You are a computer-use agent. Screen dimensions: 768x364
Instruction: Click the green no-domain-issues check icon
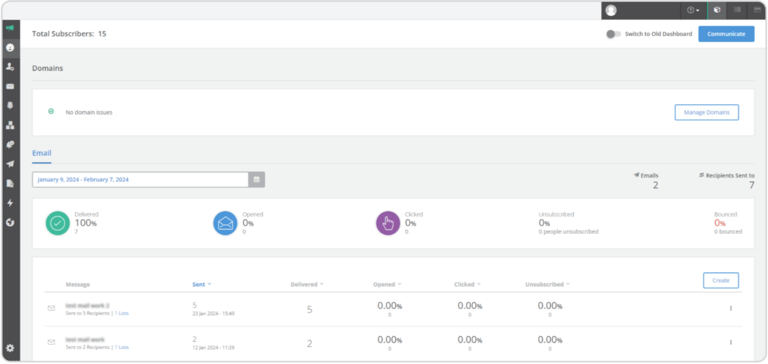(51, 111)
